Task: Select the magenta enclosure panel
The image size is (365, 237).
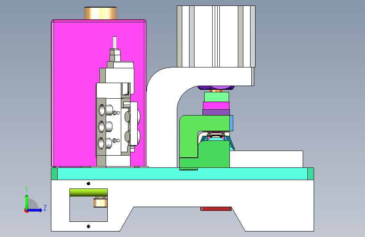Action: (75, 93)
